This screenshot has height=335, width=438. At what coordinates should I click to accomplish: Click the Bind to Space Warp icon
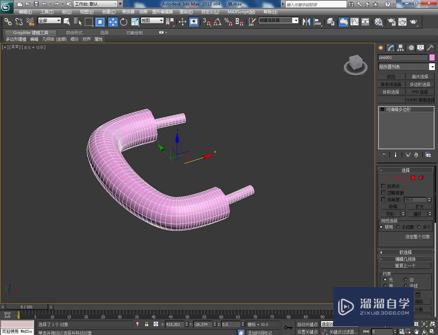pyautogui.click(x=30, y=22)
